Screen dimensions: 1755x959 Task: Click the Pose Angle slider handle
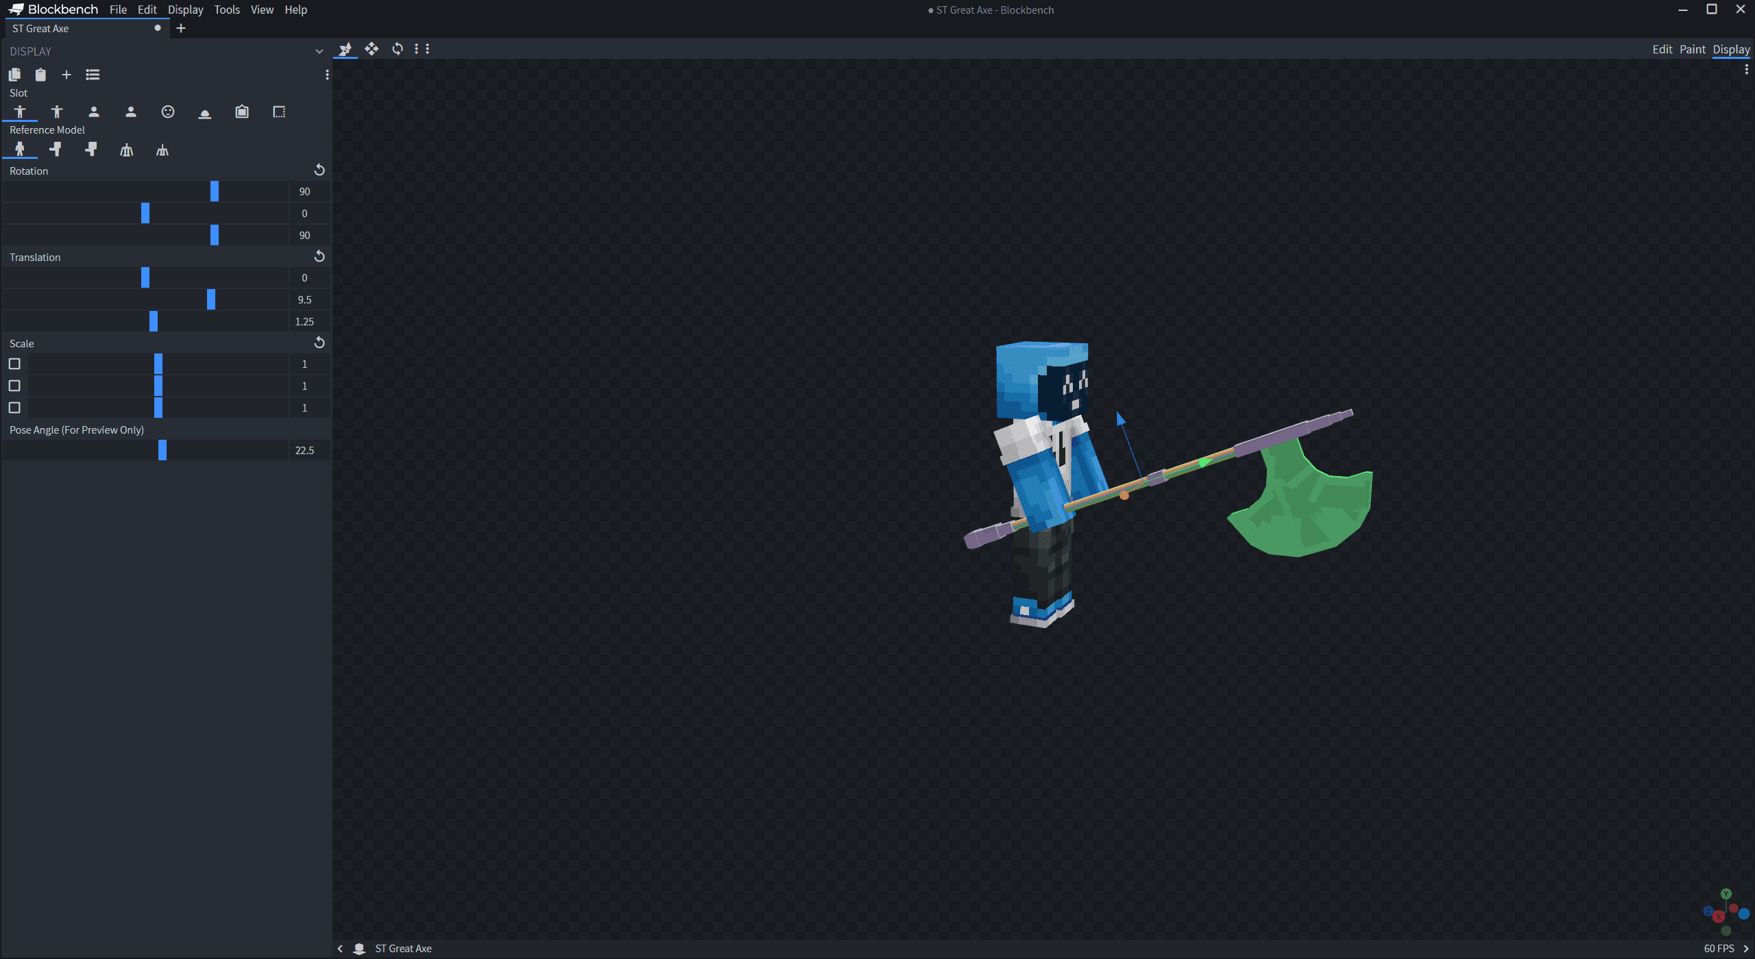point(162,450)
